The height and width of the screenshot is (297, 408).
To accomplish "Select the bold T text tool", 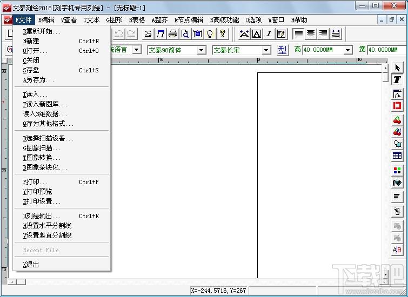I will pyautogui.click(x=397, y=79).
